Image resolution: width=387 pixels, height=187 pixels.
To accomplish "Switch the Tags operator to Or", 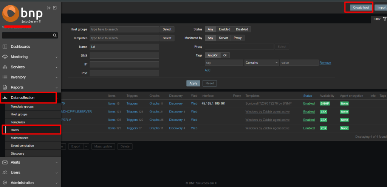I will pyautogui.click(x=225, y=55).
